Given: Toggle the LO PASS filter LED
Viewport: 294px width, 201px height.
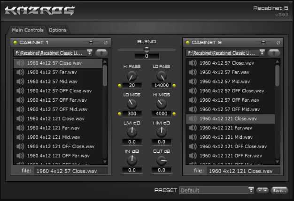Looking at the screenshot, I should point(174,85).
